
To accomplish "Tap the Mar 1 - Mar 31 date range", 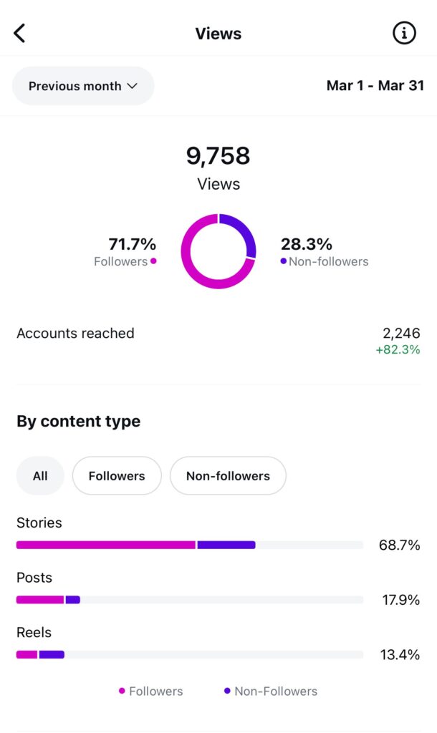I will [x=375, y=85].
